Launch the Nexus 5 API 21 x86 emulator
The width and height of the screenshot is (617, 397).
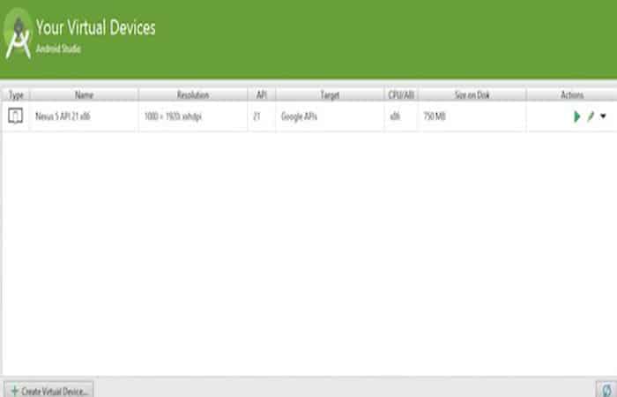[576, 116]
